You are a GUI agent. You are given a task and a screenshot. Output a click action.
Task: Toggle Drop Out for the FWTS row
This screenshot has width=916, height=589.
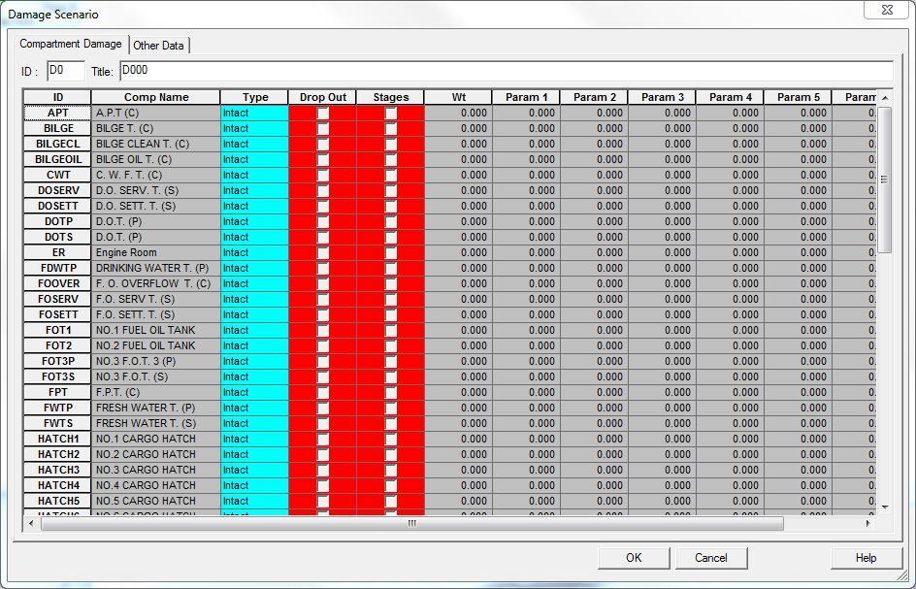pyautogui.click(x=322, y=423)
